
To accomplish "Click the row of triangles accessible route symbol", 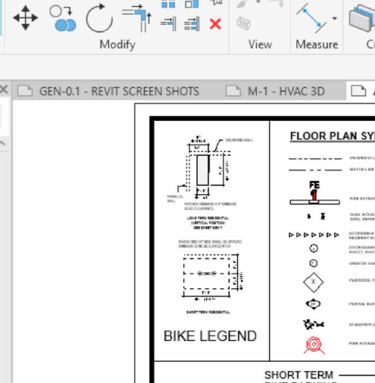I will tap(314, 235).
